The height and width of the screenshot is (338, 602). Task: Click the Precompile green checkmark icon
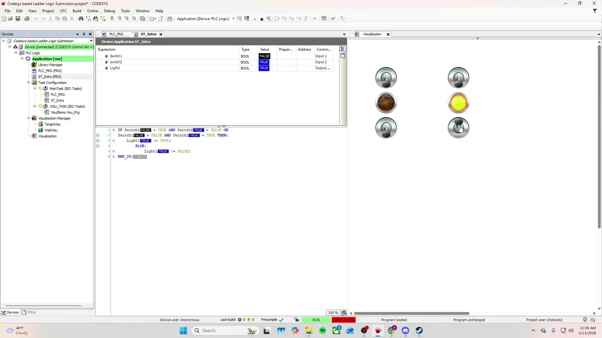click(x=281, y=320)
